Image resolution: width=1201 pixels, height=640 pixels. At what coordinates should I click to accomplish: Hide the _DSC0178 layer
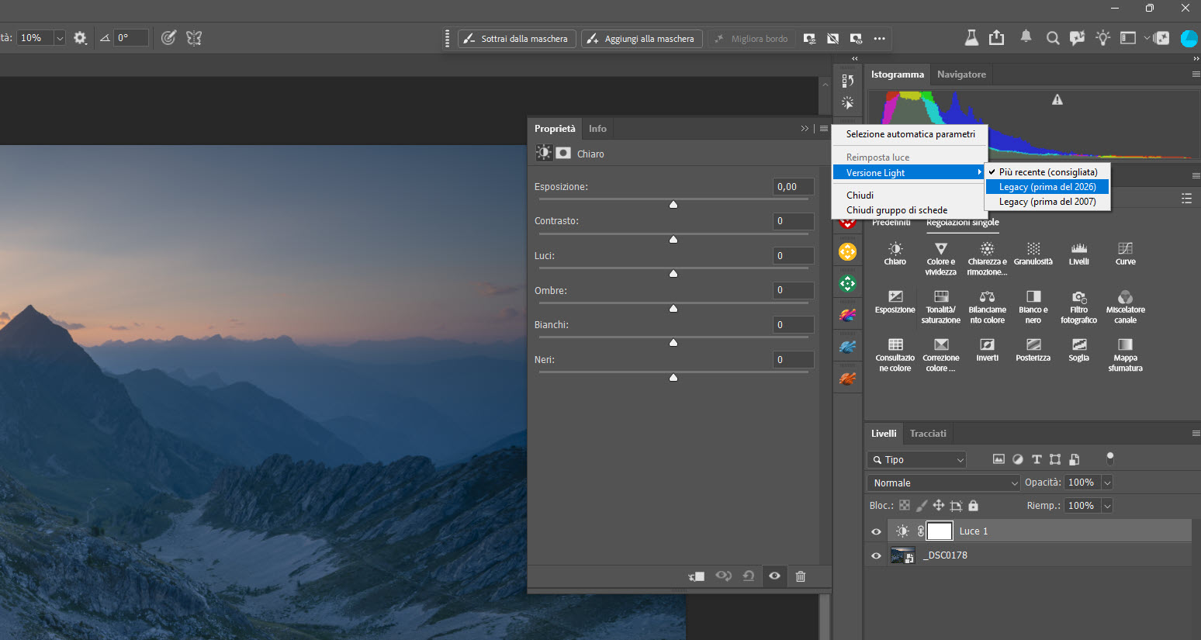[877, 555]
